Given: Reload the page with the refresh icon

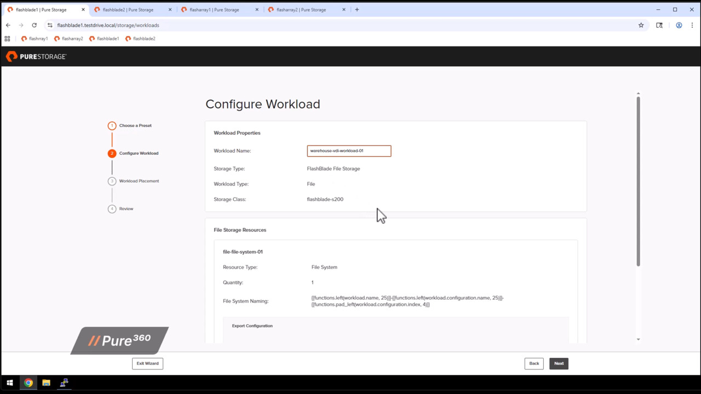Looking at the screenshot, I should (x=34, y=25).
